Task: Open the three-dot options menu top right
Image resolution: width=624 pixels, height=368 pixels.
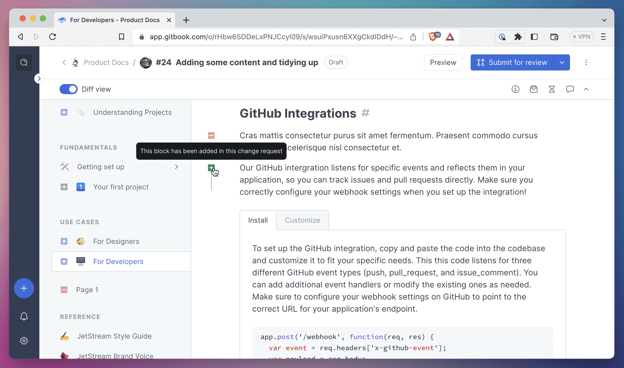Action: coord(586,62)
